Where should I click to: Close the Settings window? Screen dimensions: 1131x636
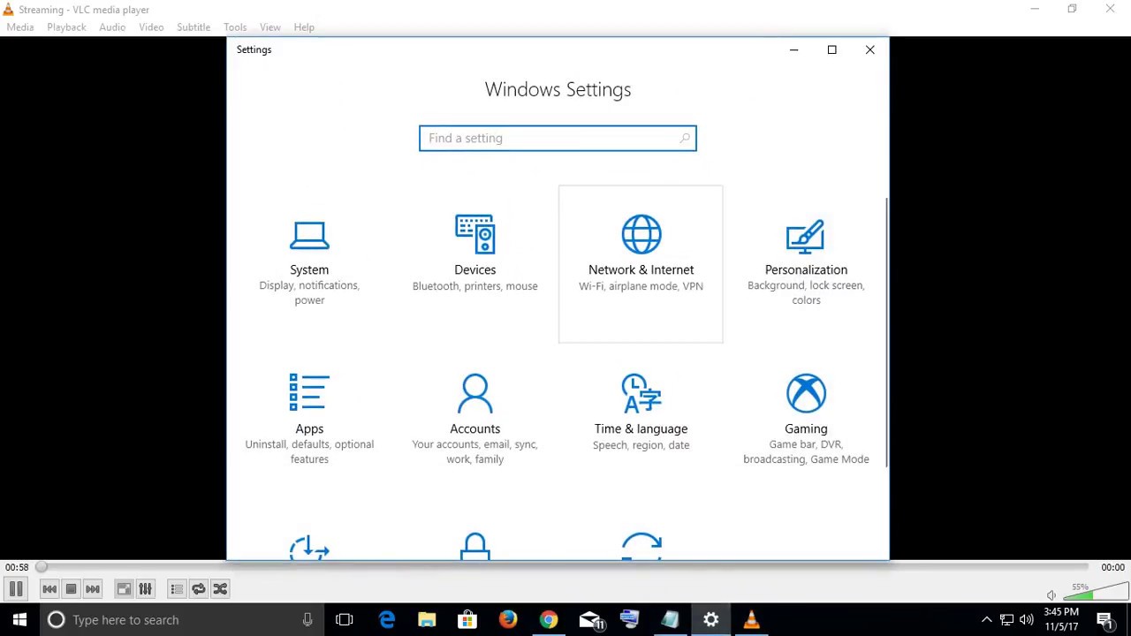pyautogui.click(x=869, y=49)
